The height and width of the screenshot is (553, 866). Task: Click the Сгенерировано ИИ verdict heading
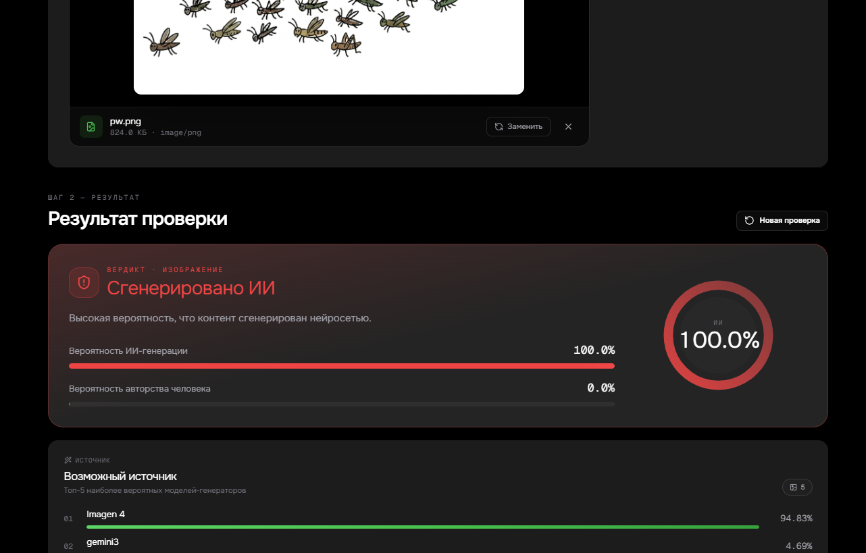[x=191, y=288]
